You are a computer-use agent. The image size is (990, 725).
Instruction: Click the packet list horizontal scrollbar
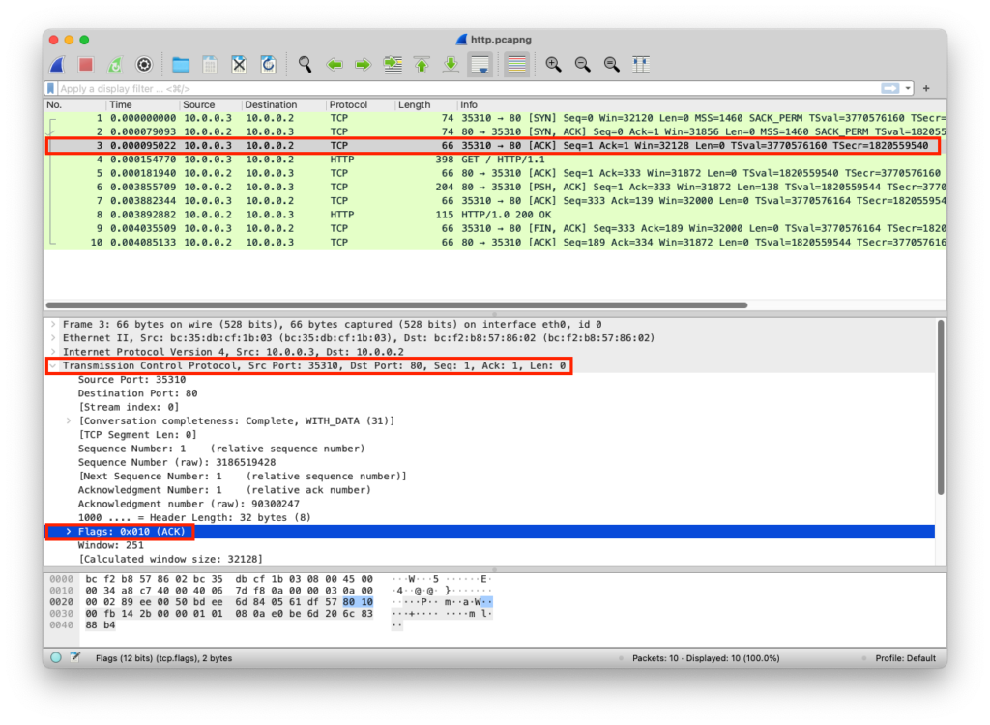pyautogui.click(x=396, y=305)
